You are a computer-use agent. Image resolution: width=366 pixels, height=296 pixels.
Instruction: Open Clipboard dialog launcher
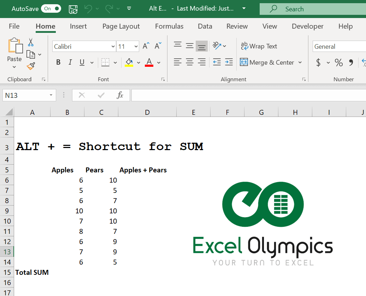[44, 79]
